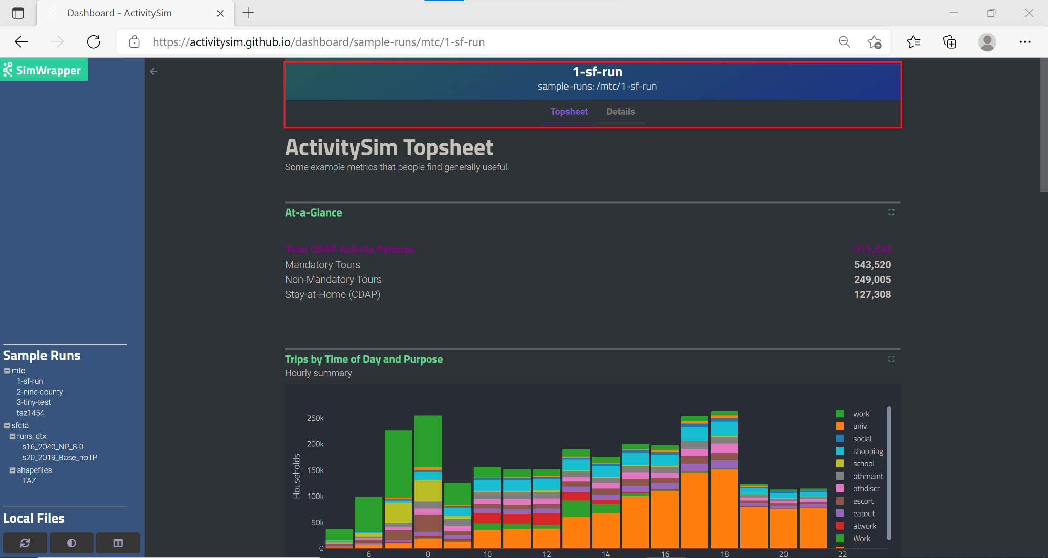Collapse the sfcta tree folder

click(x=7, y=425)
